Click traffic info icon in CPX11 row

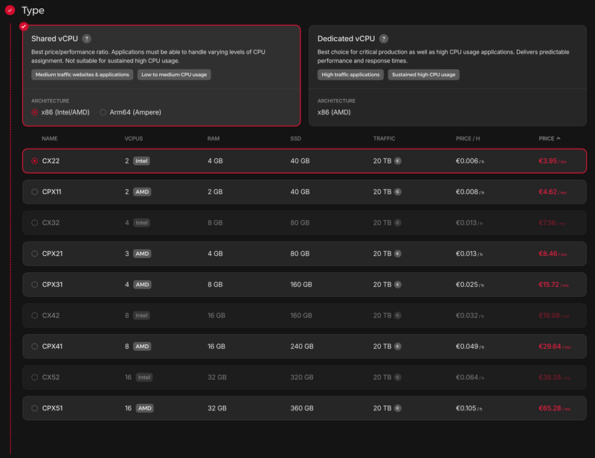pyautogui.click(x=398, y=192)
